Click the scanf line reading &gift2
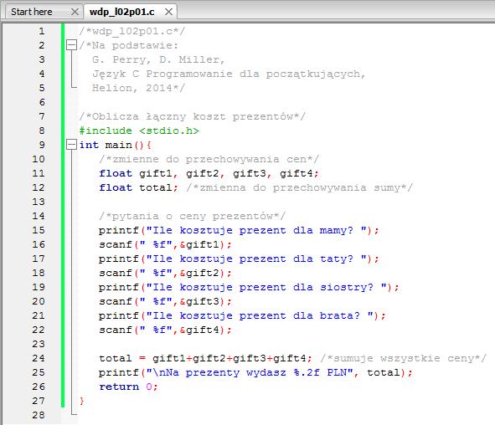The width and height of the screenshot is (495, 425). (165, 273)
